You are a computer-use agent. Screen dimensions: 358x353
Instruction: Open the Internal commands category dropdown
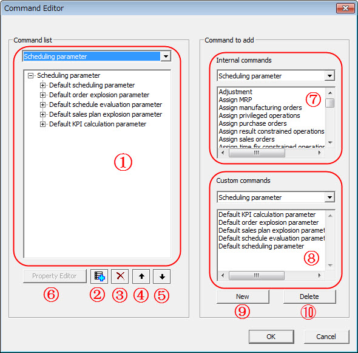pyautogui.click(x=329, y=76)
